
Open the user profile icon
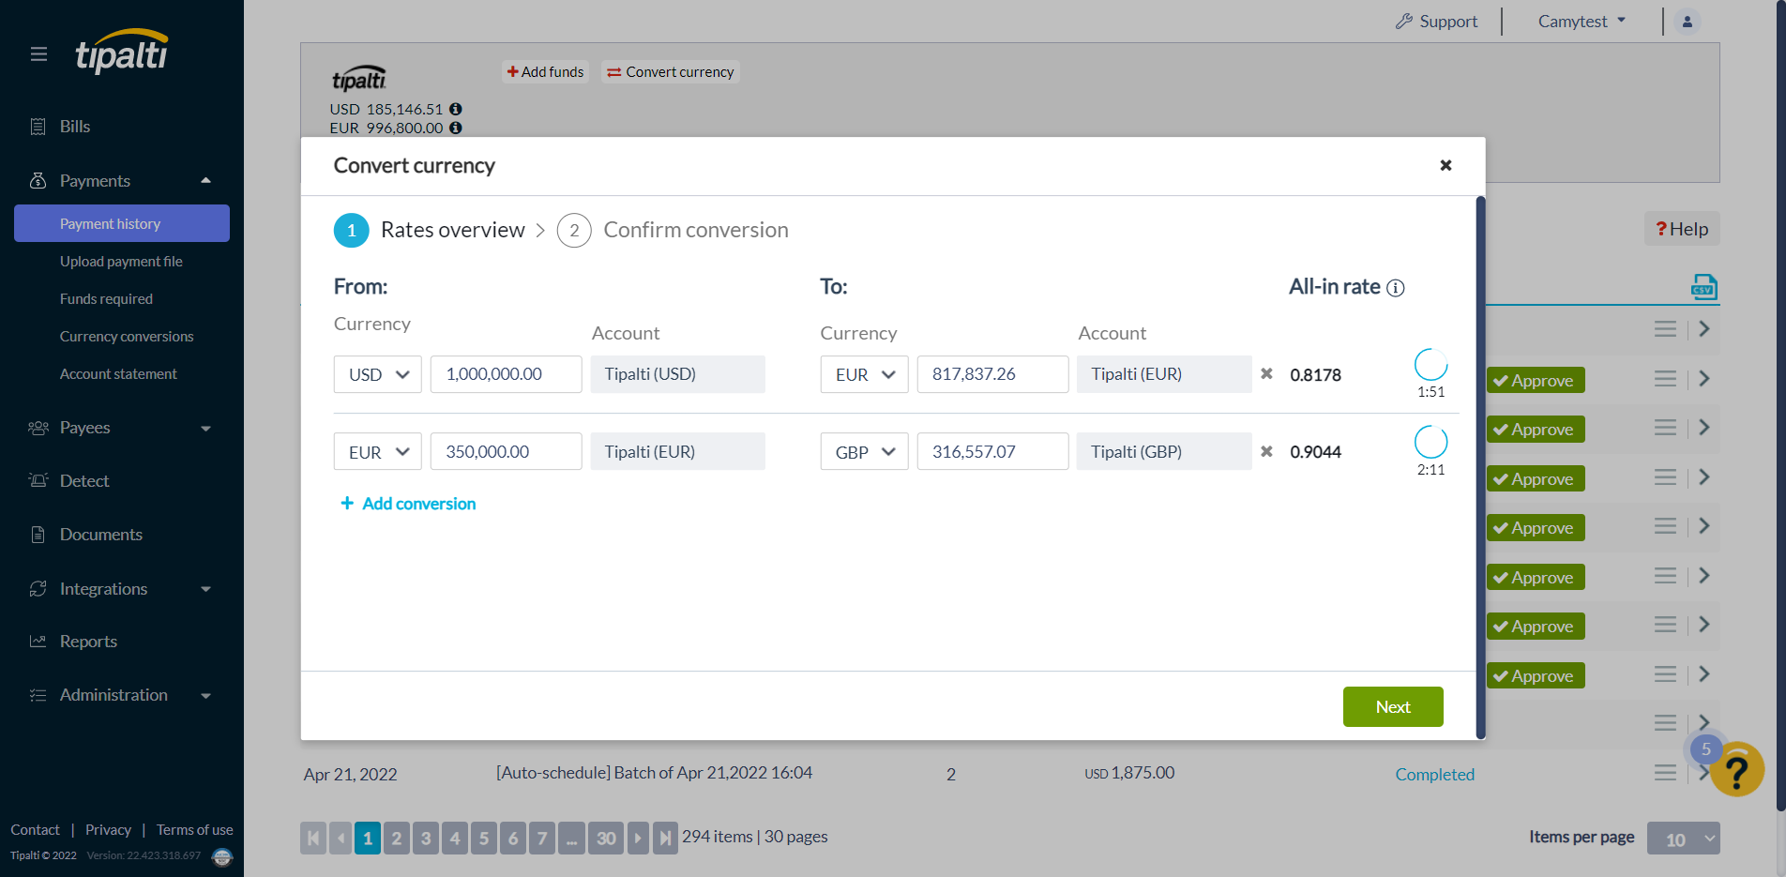(1687, 22)
